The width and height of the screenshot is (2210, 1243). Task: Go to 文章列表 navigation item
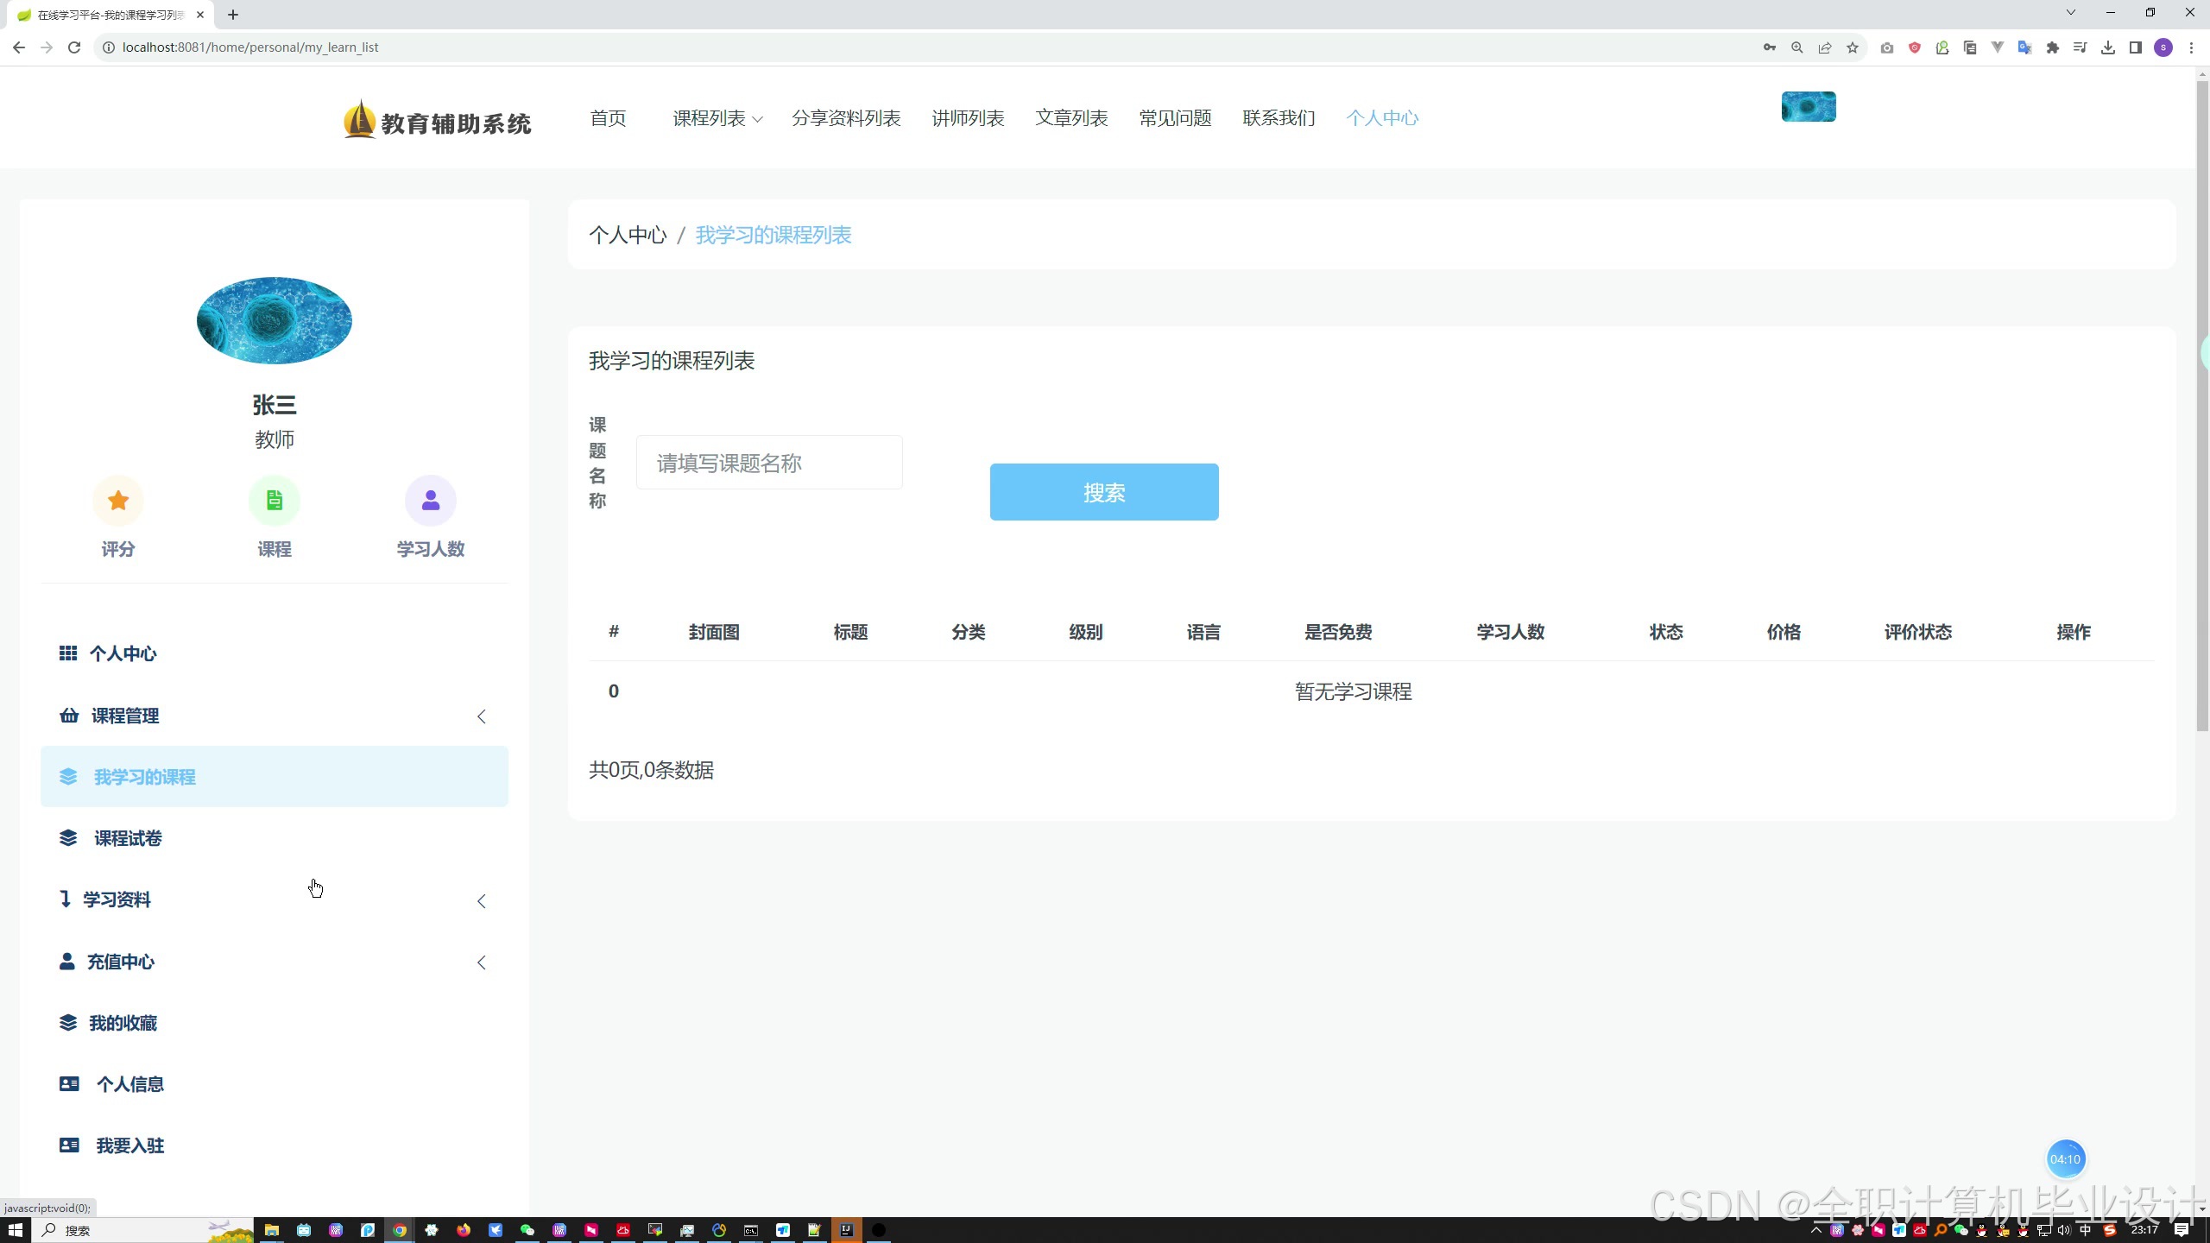[1071, 118]
